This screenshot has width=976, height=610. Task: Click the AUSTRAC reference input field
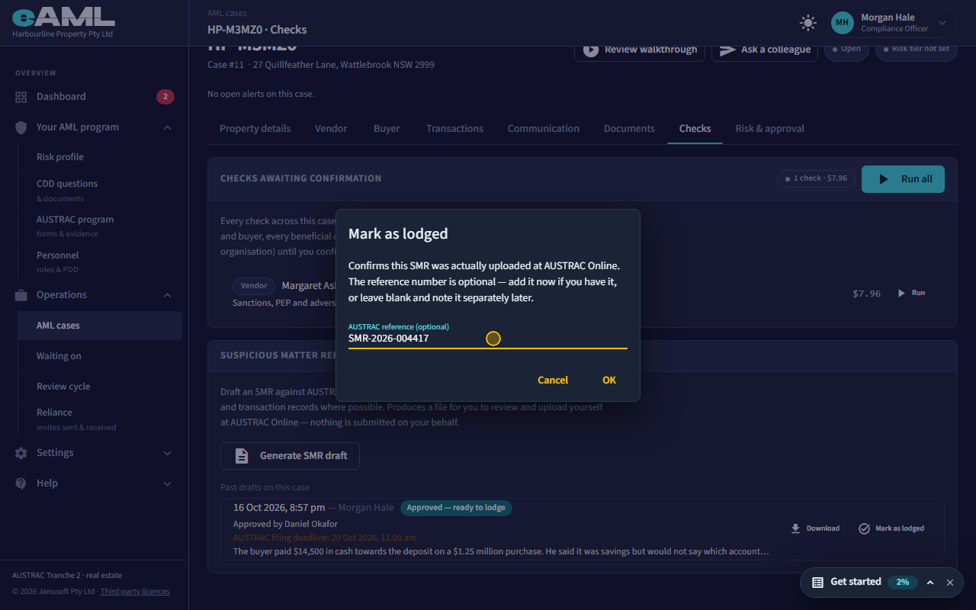pos(488,335)
